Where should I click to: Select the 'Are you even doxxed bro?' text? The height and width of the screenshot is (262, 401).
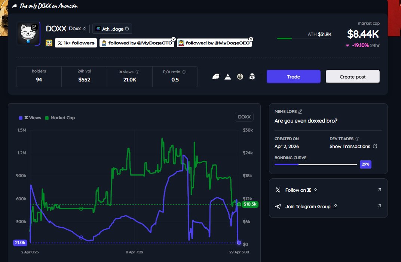click(306, 121)
